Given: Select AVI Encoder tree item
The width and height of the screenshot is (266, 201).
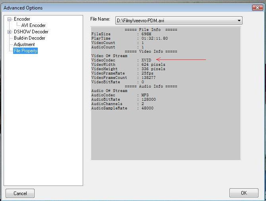Looking at the screenshot, I should pos(33,25).
